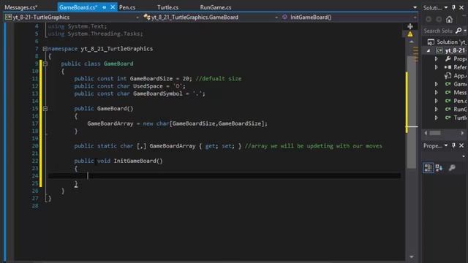Click the Pen.cs C# file icon

tap(448, 101)
